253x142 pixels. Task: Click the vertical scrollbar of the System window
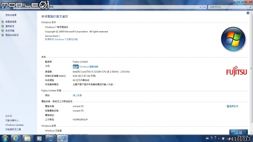click(x=251, y=68)
